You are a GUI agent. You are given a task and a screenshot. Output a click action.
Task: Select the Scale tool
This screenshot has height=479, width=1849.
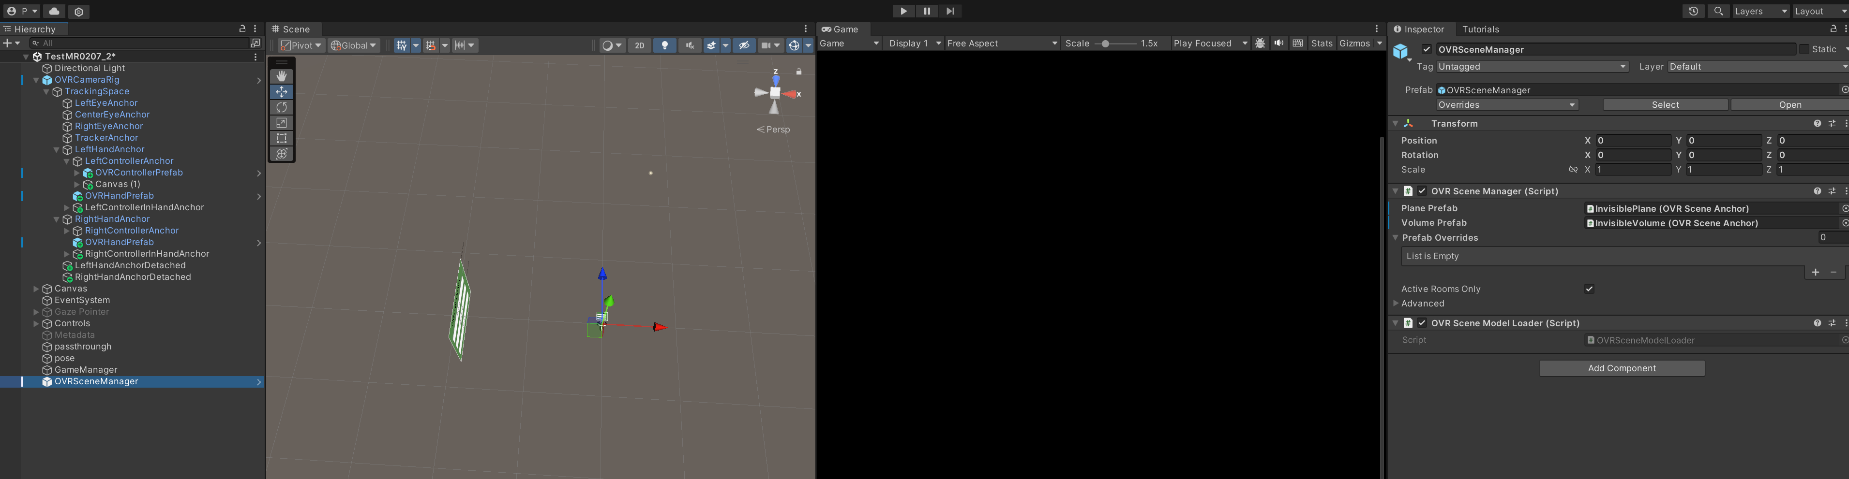tap(281, 123)
